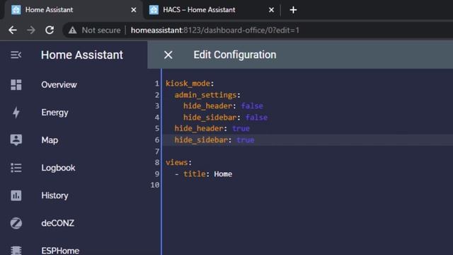Click hide_sidebar key on line 4
The image size is (453, 255).
click(210, 118)
